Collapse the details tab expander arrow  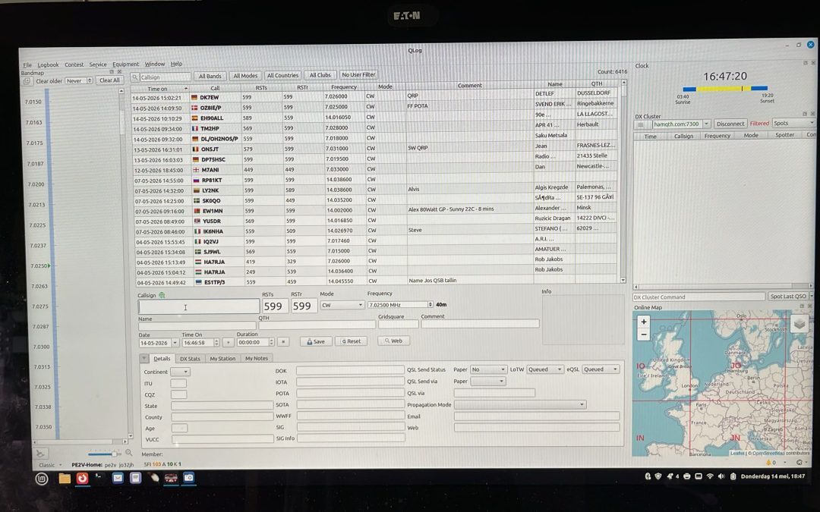pos(144,358)
